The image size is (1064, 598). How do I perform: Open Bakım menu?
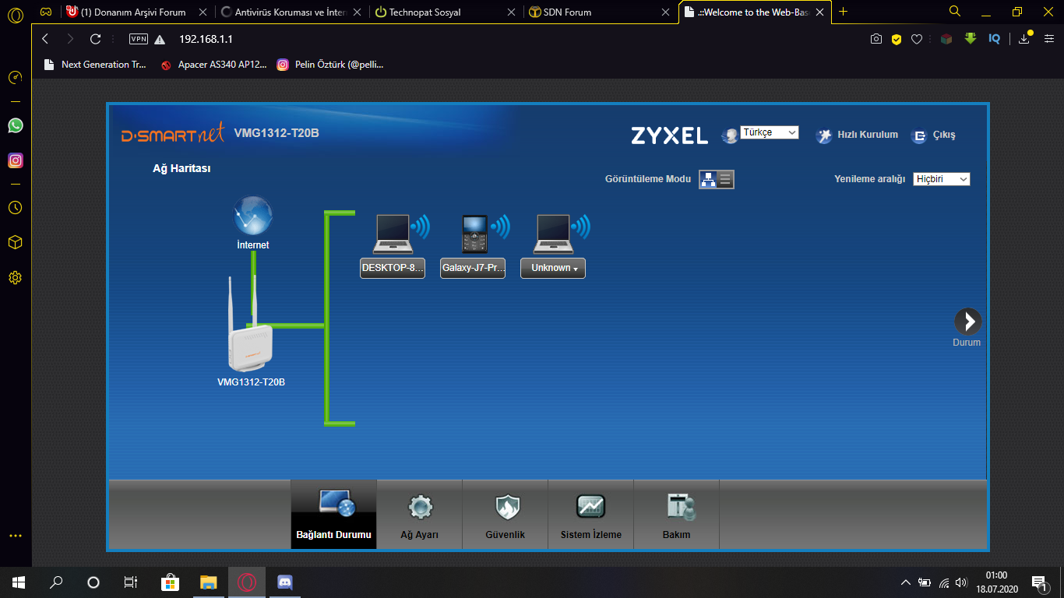[677, 515]
